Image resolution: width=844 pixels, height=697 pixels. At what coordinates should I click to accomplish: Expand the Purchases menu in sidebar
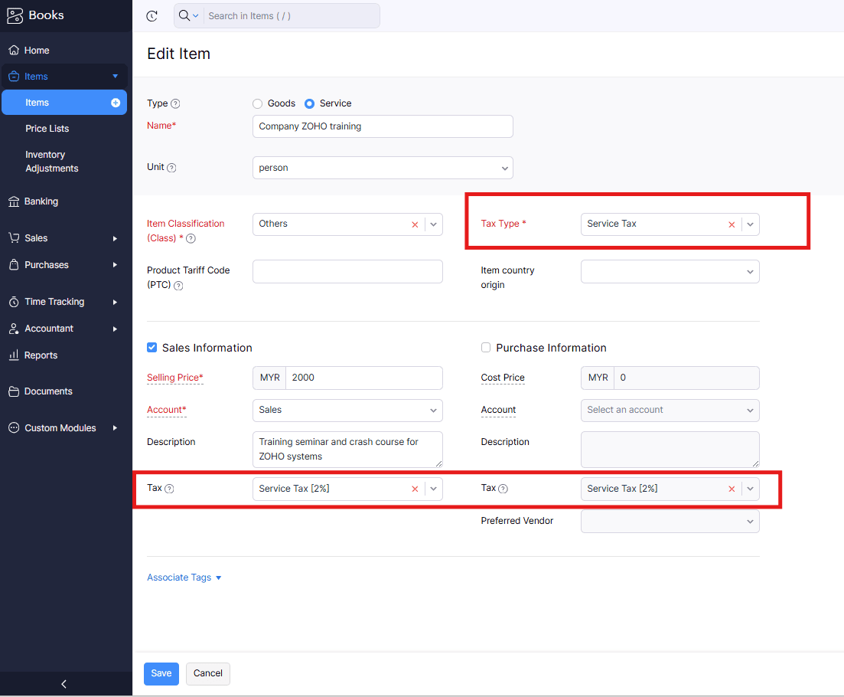[64, 265]
